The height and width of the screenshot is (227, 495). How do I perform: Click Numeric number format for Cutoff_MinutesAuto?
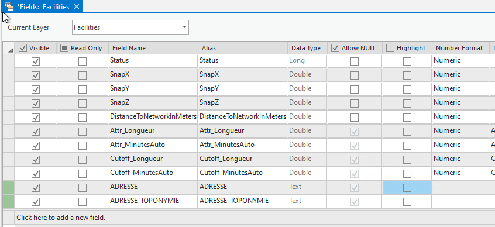point(460,173)
